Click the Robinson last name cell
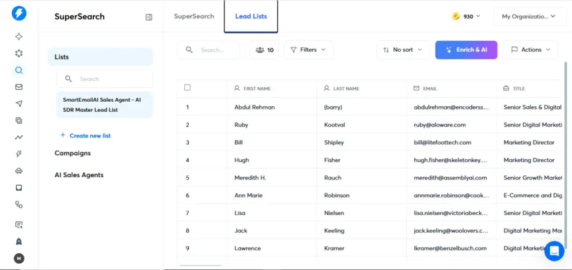 [362, 195]
